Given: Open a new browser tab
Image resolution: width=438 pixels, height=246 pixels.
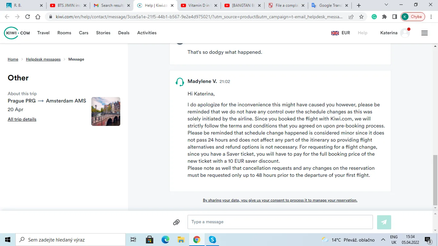Looking at the screenshot, I should [x=359, y=5].
